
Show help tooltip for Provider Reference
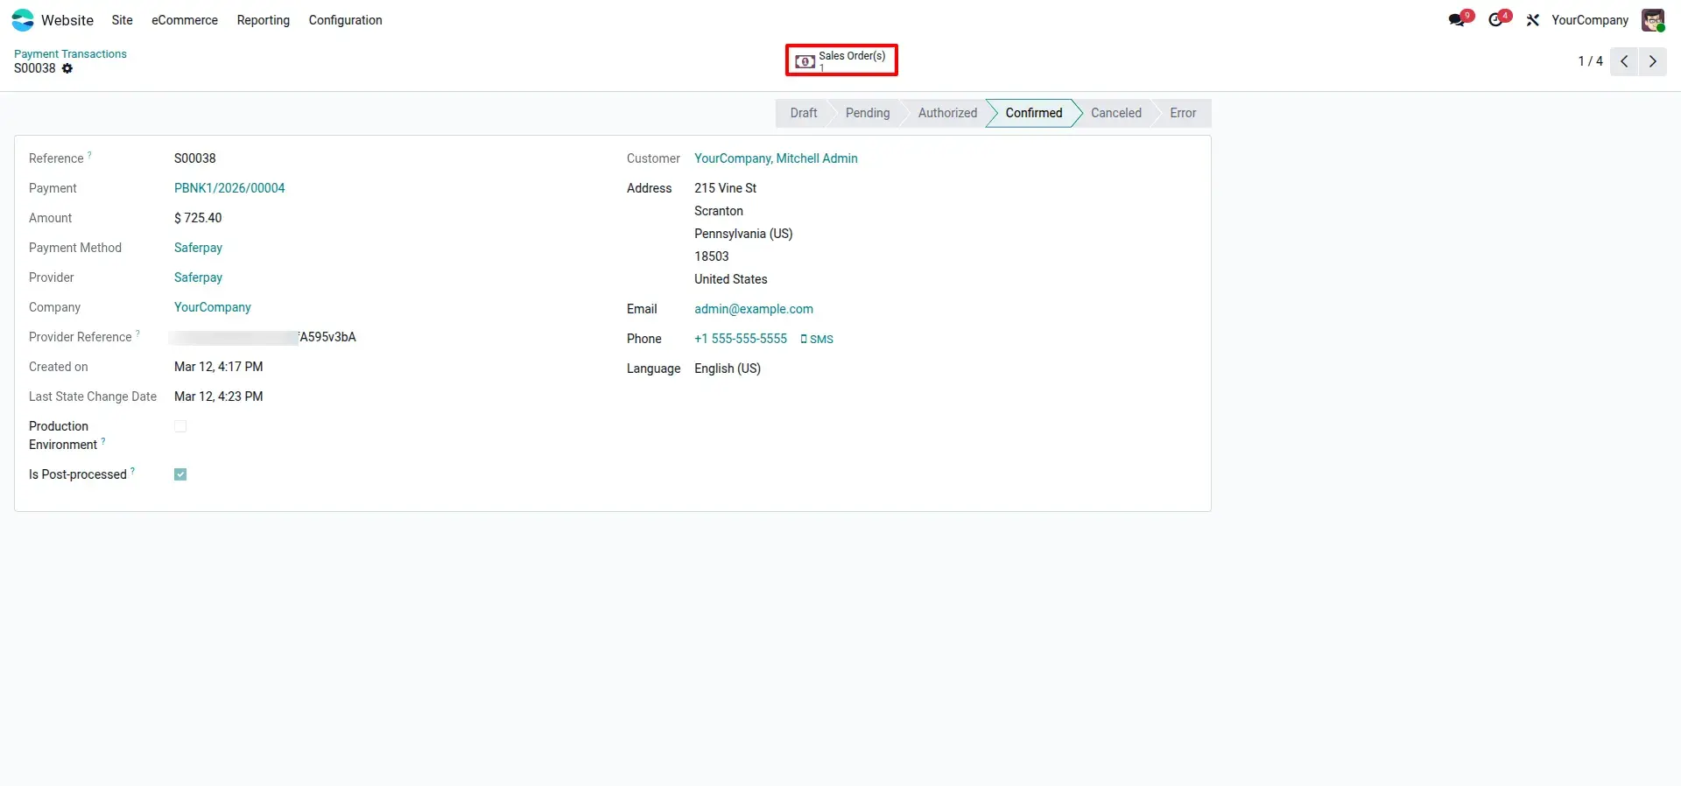[x=137, y=333]
